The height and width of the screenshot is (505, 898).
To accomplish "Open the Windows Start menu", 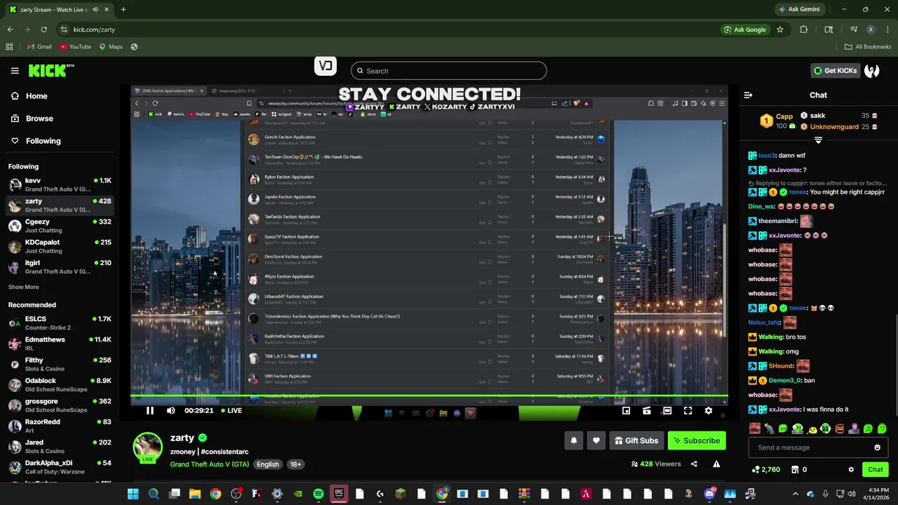I will (x=133, y=494).
